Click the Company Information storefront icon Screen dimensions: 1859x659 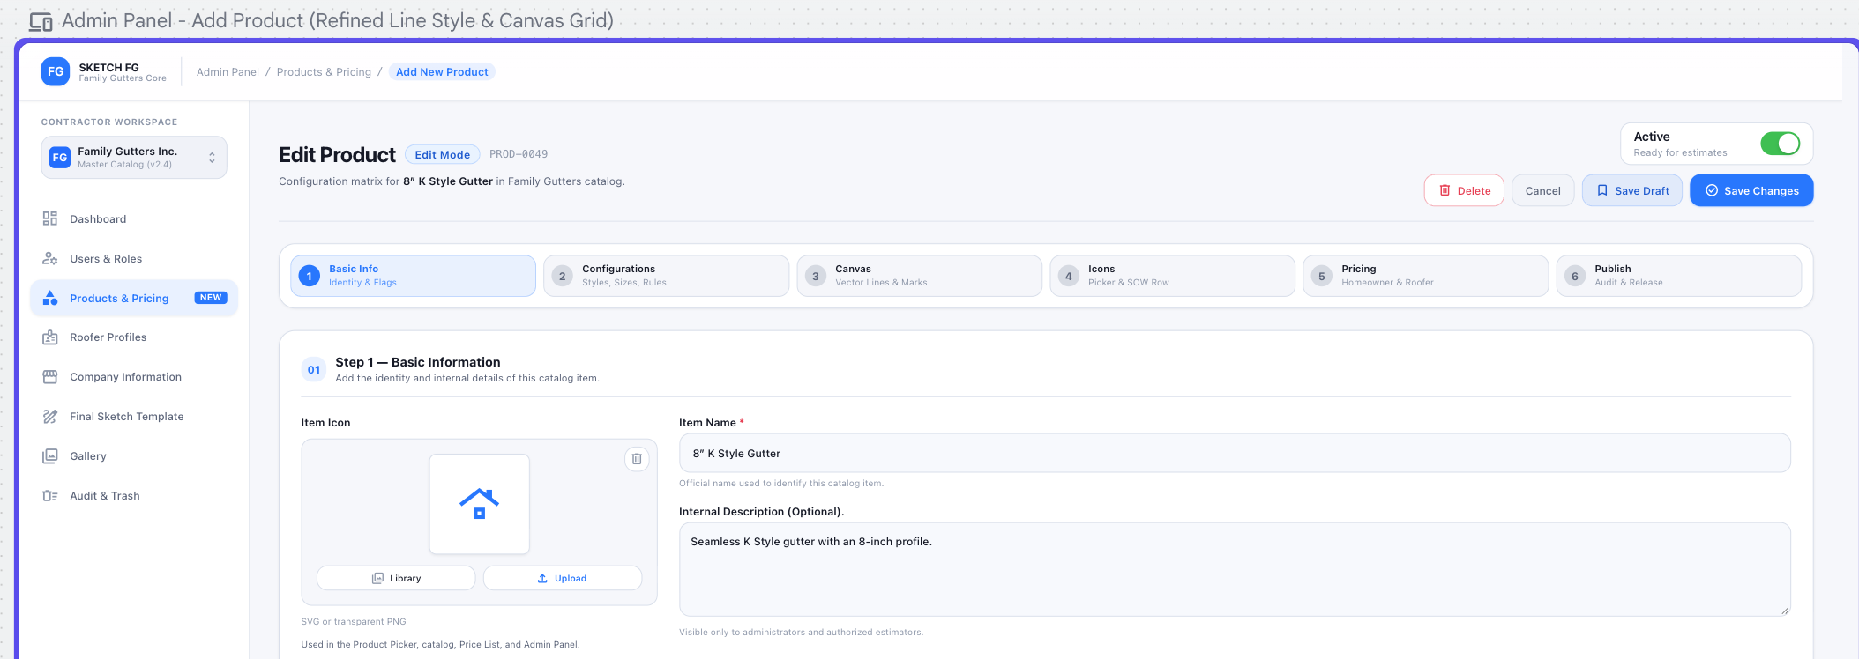pos(50,376)
